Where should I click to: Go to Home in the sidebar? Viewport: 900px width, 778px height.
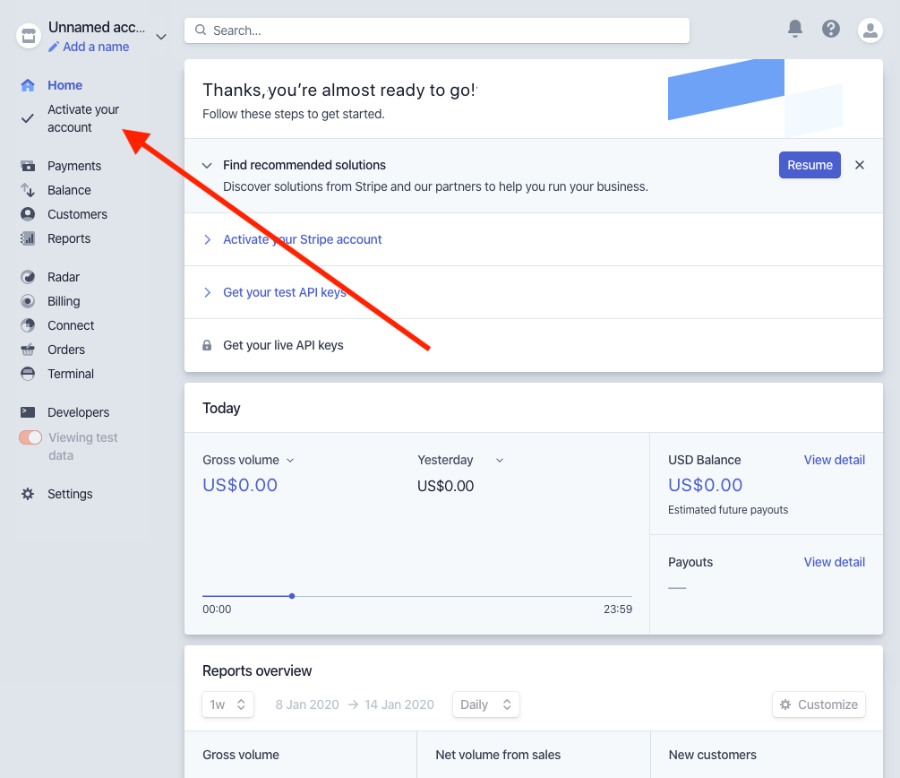point(64,85)
